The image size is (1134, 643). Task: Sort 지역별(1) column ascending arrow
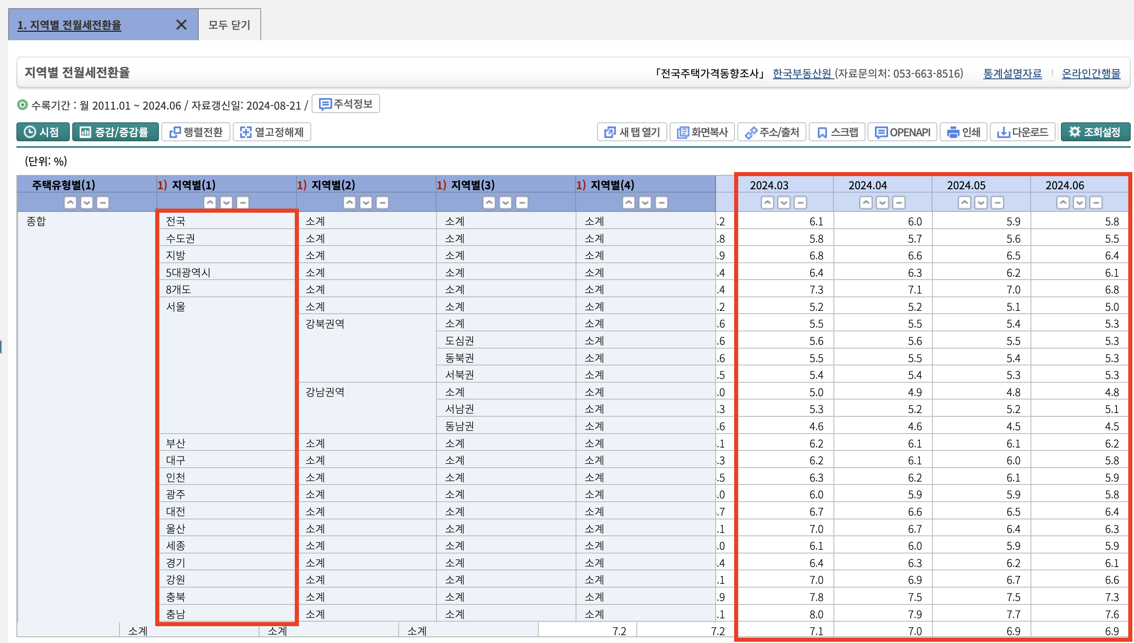click(x=210, y=203)
